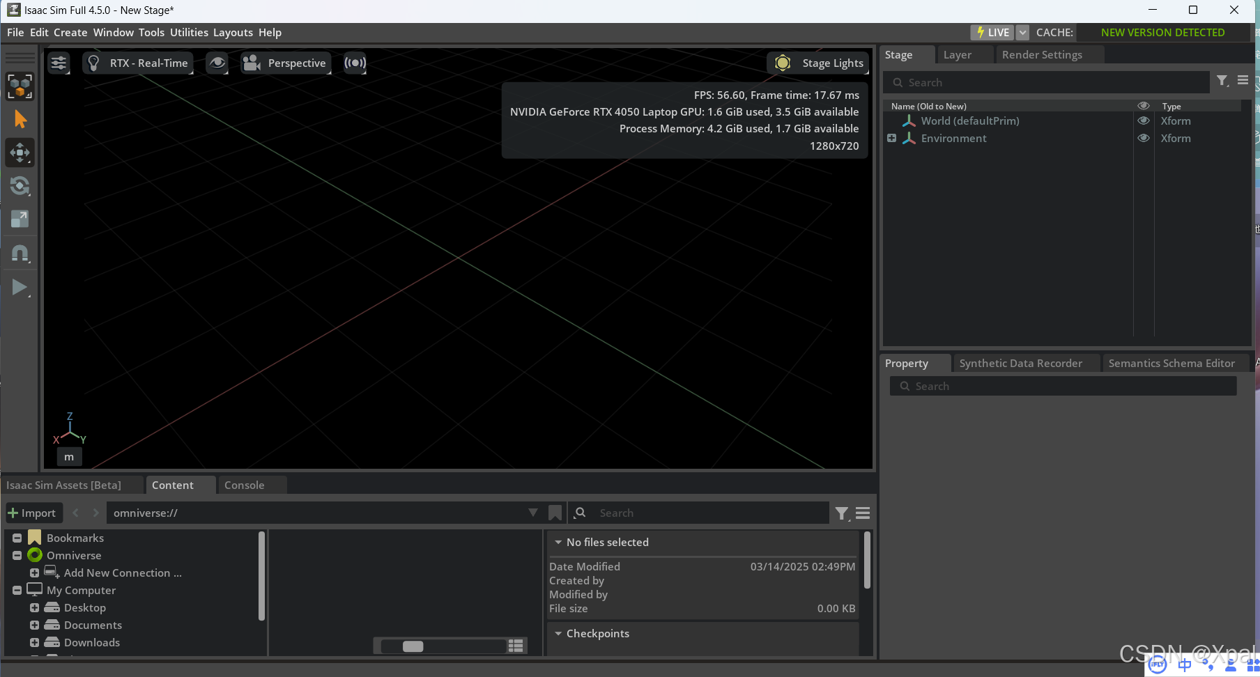Viewport: 1260px width, 677px height.
Task: Activate the Rotate tool
Action: tap(20, 186)
